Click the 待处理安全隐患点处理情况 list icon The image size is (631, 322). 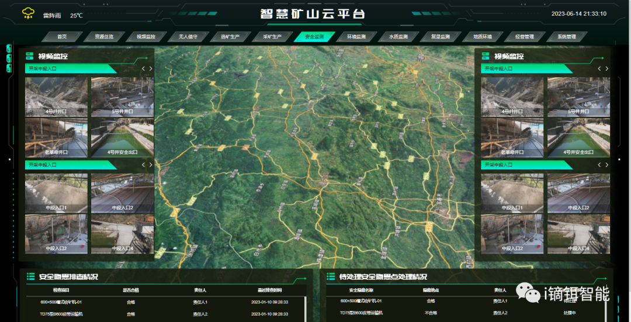tap(331, 276)
